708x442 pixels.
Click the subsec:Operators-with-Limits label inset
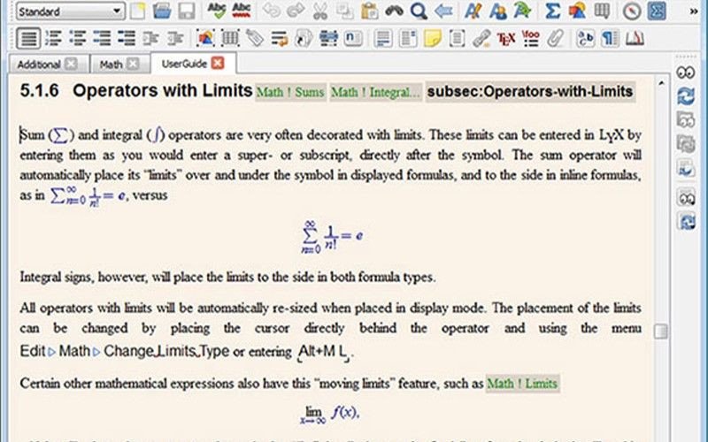click(x=530, y=92)
